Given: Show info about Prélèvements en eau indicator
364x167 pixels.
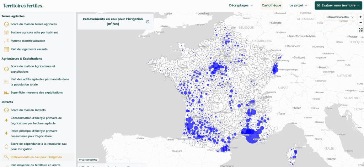Looking at the screenshot, I should (148, 22).
